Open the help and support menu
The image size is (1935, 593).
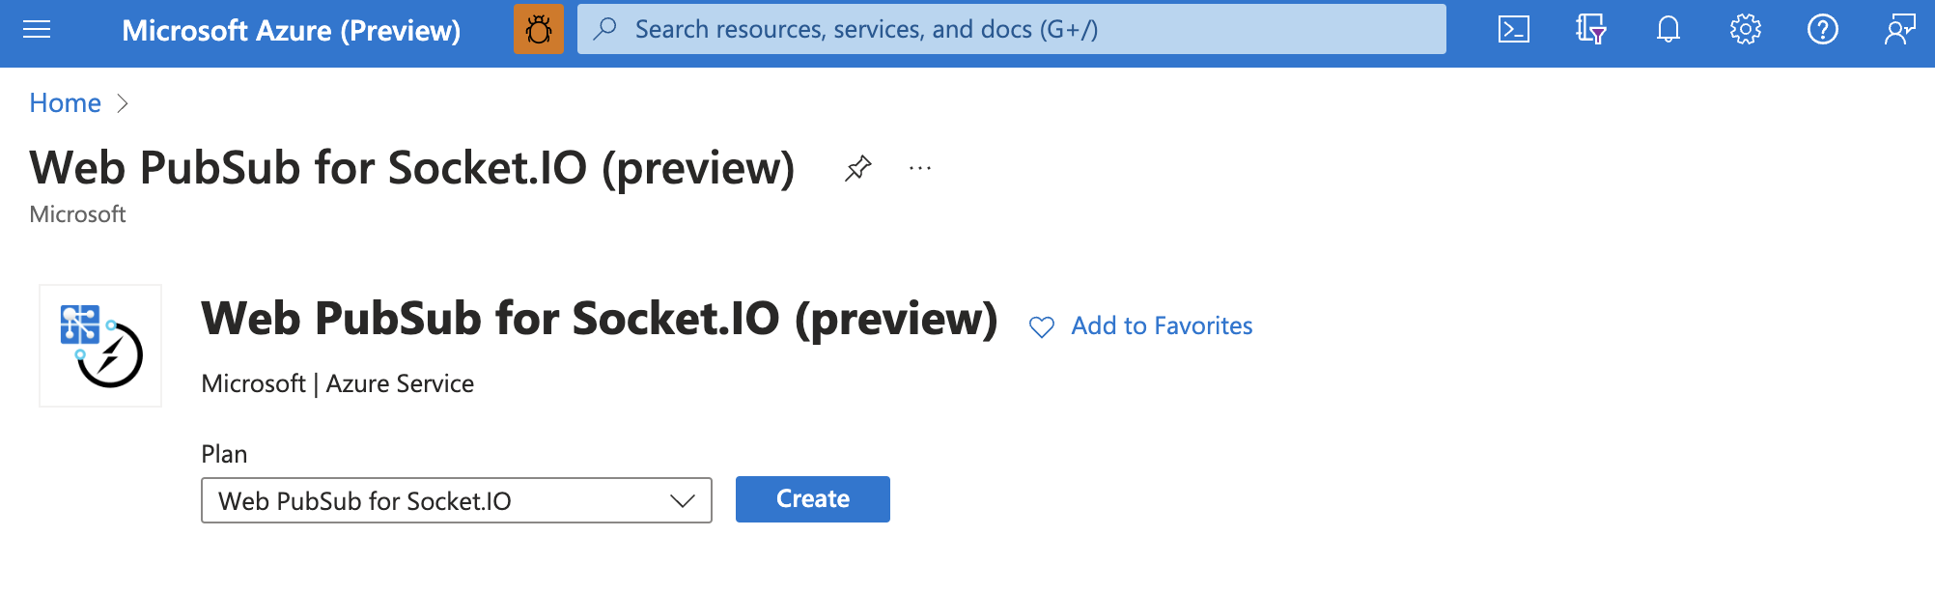click(1822, 29)
